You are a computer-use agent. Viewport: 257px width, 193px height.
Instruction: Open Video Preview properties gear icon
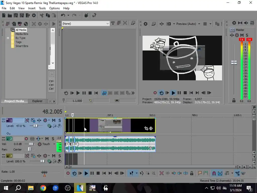146,24
